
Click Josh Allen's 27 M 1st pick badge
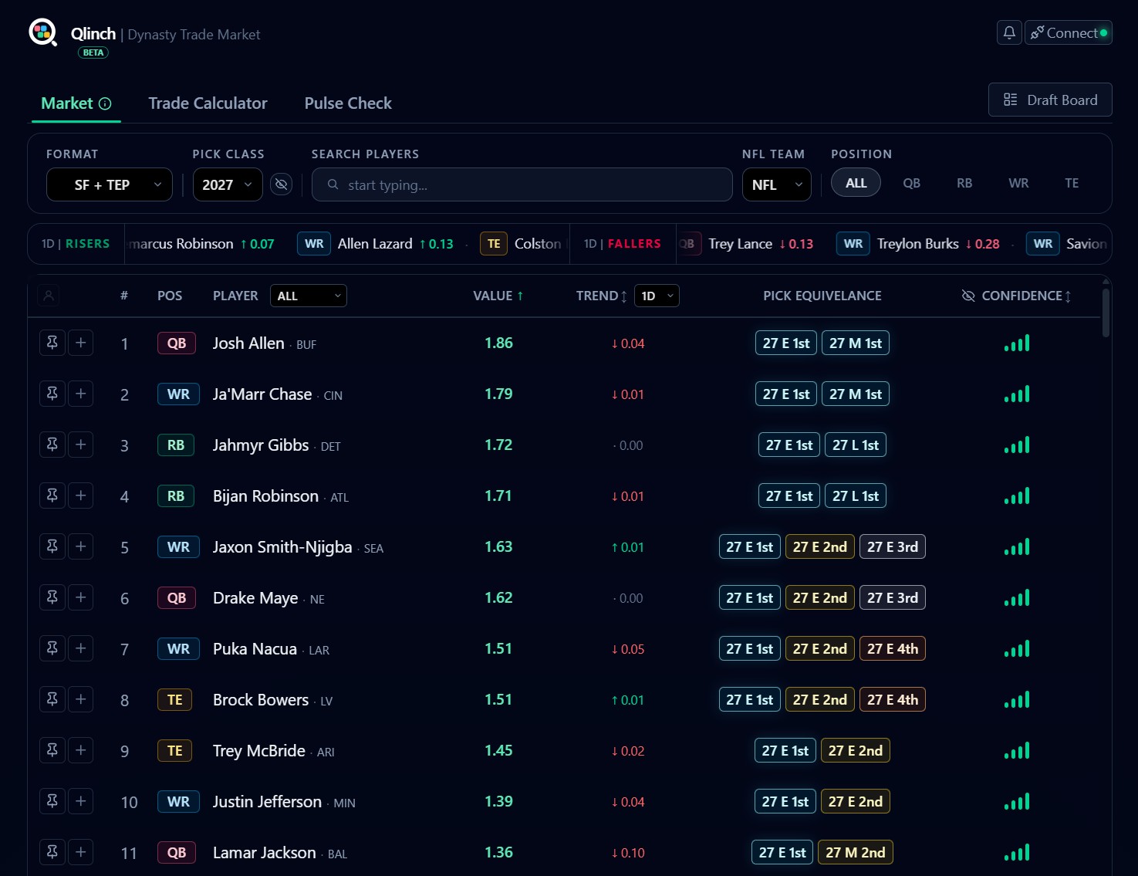click(x=856, y=343)
